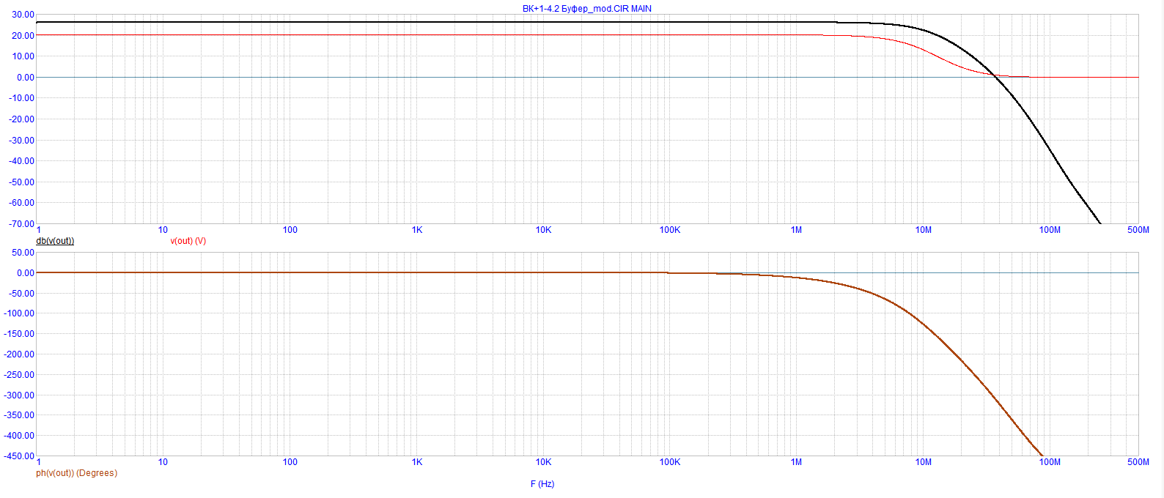Click the -20.00 value on upper plot Y axis

tap(21, 119)
